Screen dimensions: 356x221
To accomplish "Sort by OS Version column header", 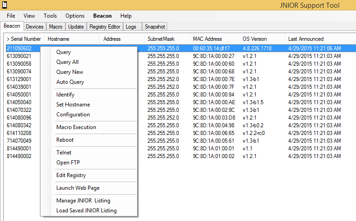I will pyautogui.click(x=262, y=39).
